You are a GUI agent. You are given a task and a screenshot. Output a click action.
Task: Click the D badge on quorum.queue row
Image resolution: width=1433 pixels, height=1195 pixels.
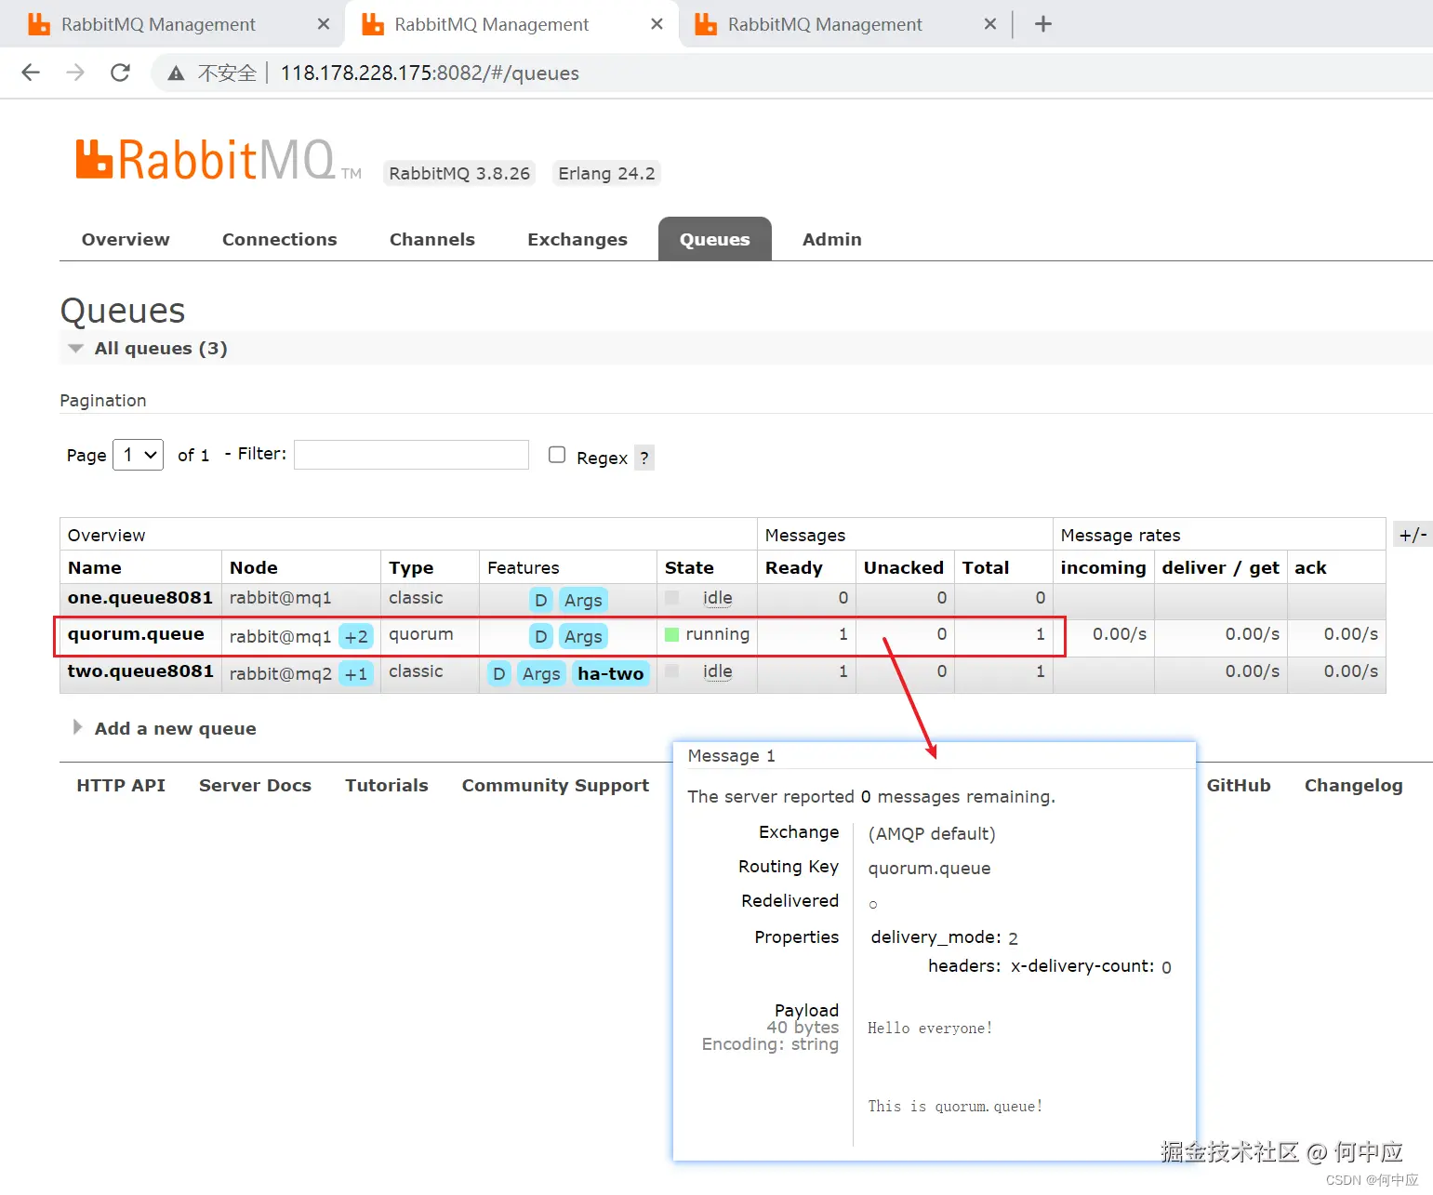point(540,637)
